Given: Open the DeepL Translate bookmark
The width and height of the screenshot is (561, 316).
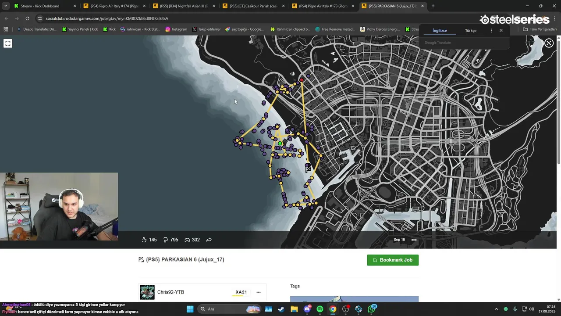Looking at the screenshot, I should [37, 29].
